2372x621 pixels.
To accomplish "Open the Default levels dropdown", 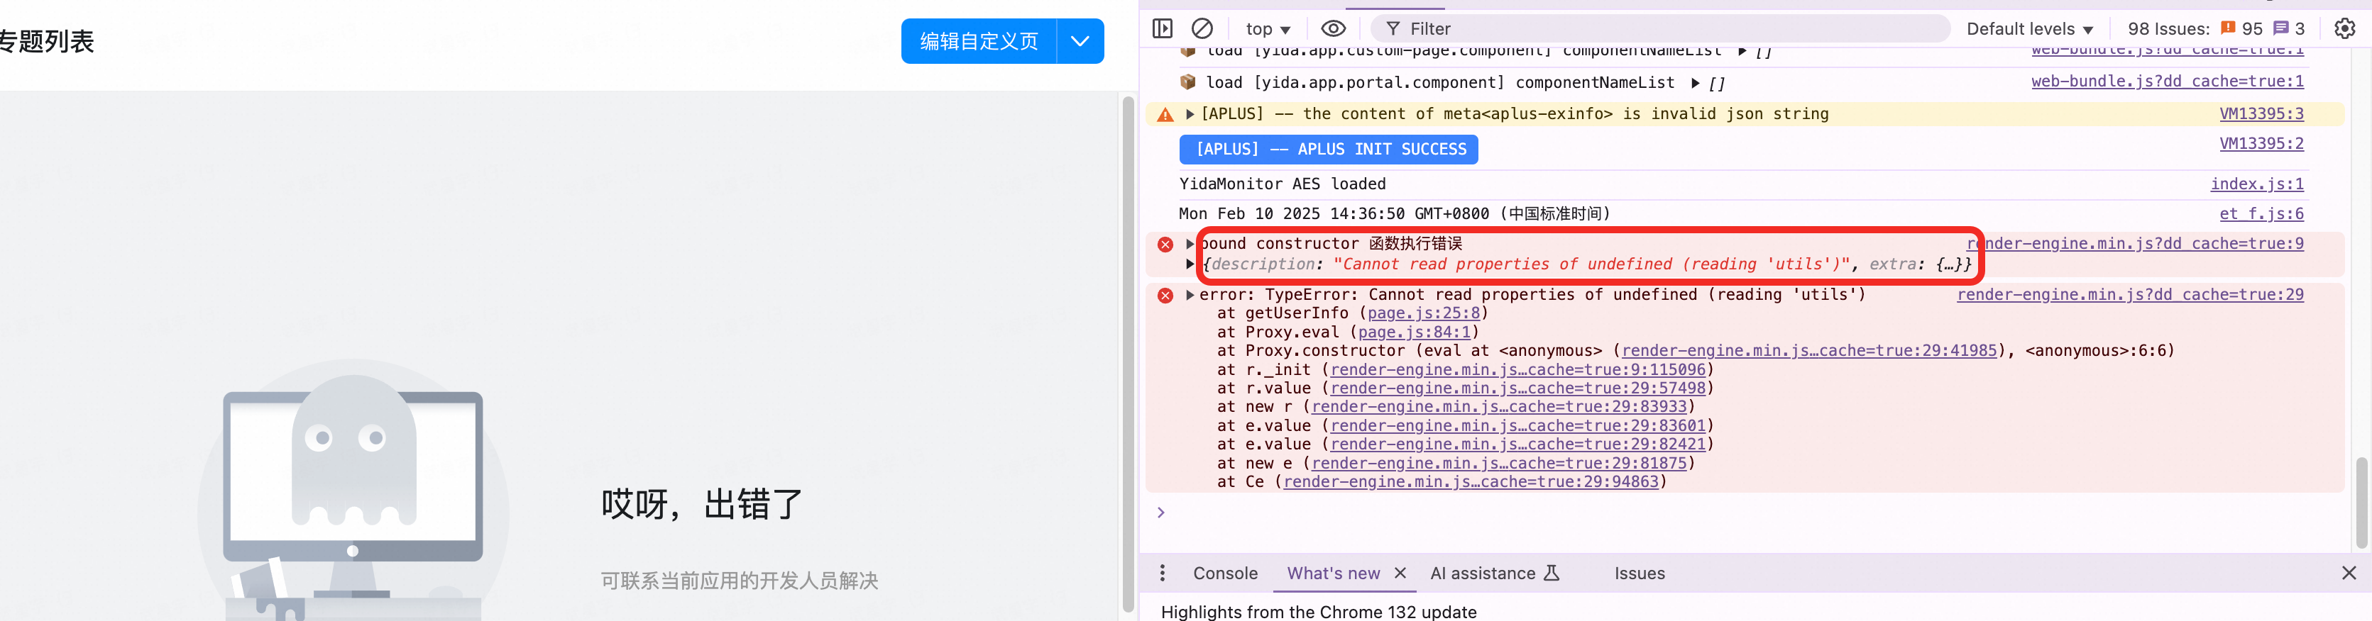I will click(2029, 28).
